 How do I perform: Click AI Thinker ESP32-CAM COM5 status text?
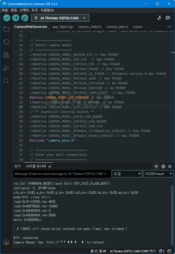coord(132,251)
